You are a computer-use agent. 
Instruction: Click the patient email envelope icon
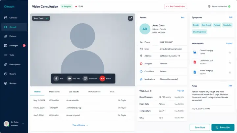click(x=141, y=49)
